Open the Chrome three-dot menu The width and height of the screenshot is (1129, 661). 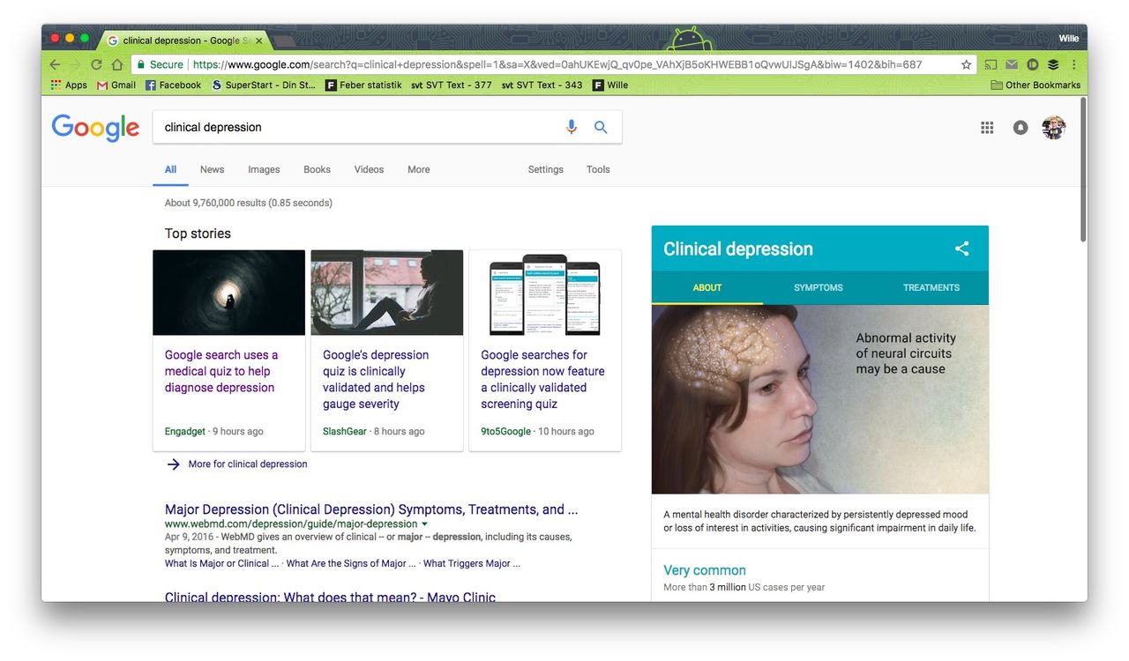click(x=1073, y=64)
